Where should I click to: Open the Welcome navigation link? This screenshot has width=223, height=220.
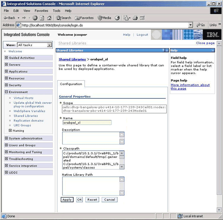point(15,51)
